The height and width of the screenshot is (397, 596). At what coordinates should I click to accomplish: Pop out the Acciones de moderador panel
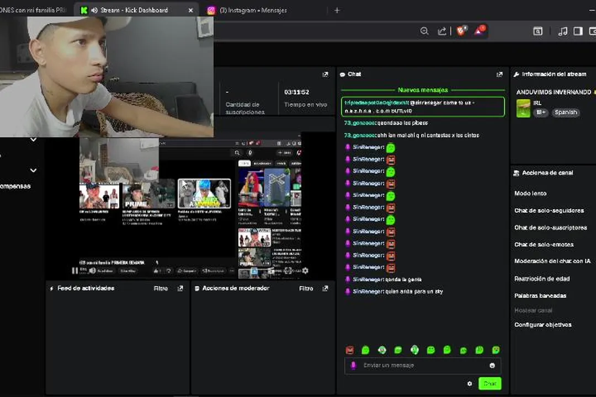326,289
